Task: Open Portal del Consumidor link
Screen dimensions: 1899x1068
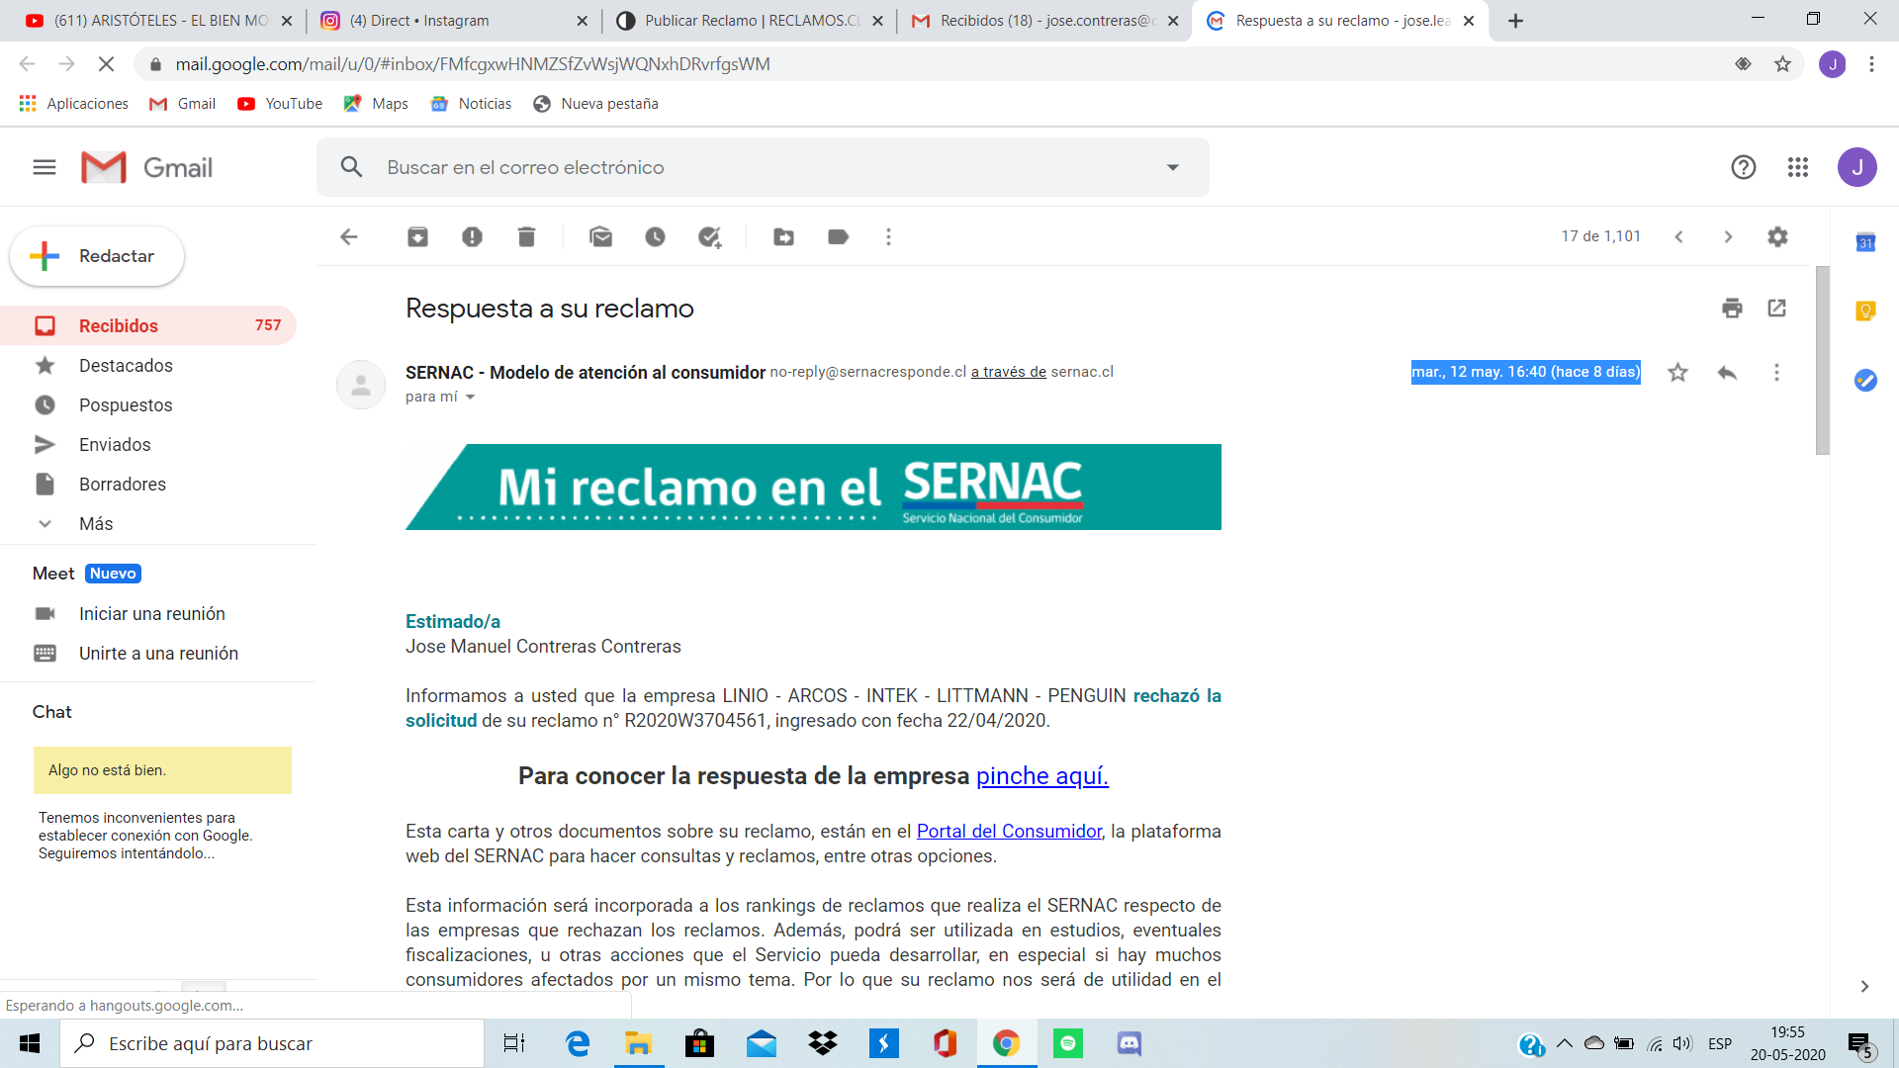Action: [1009, 831]
